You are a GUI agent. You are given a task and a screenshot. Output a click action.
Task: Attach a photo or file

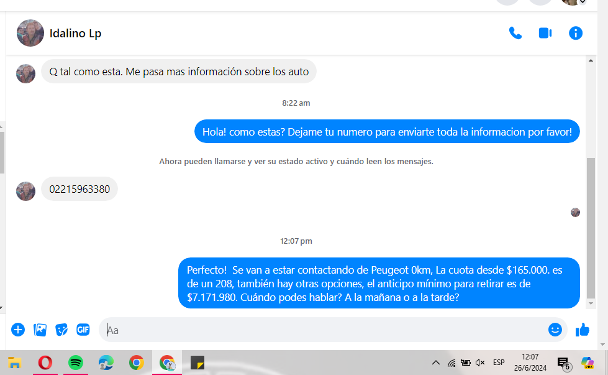pyautogui.click(x=40, y=330)
